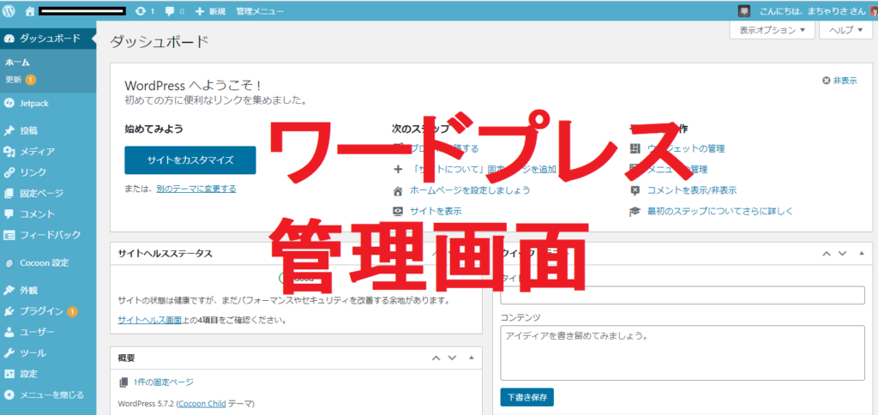Open the 更新 submenu item
878x415 pixels.
click(x=21, y=80)
